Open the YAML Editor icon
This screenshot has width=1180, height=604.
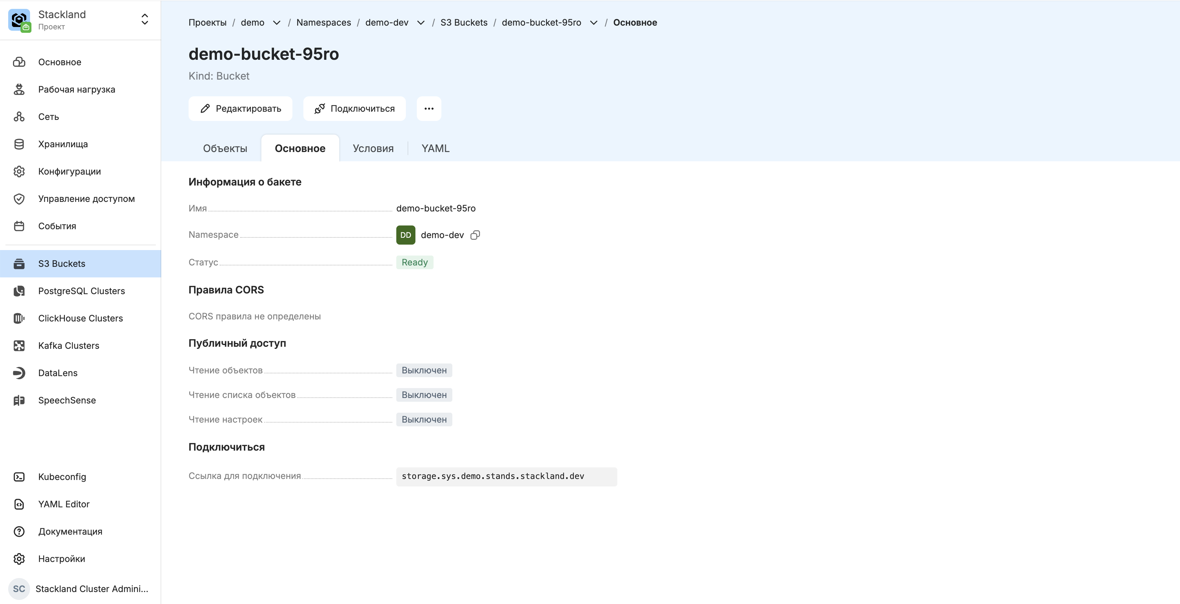pos(19,504)
